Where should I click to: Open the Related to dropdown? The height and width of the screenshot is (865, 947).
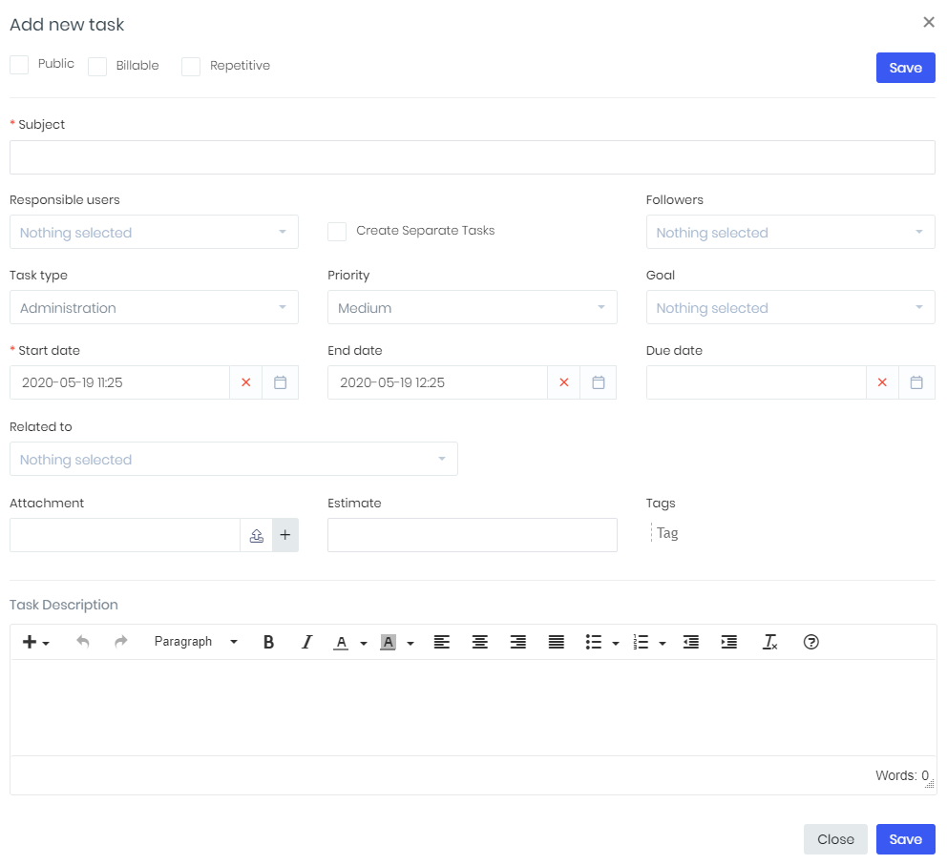click(x=234, y=459)
